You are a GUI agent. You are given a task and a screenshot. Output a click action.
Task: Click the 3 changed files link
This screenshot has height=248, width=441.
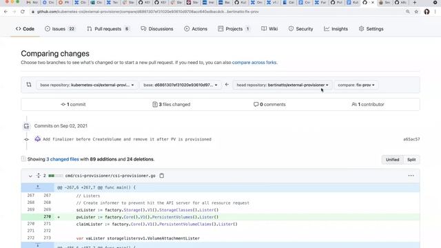click(63, 159)
